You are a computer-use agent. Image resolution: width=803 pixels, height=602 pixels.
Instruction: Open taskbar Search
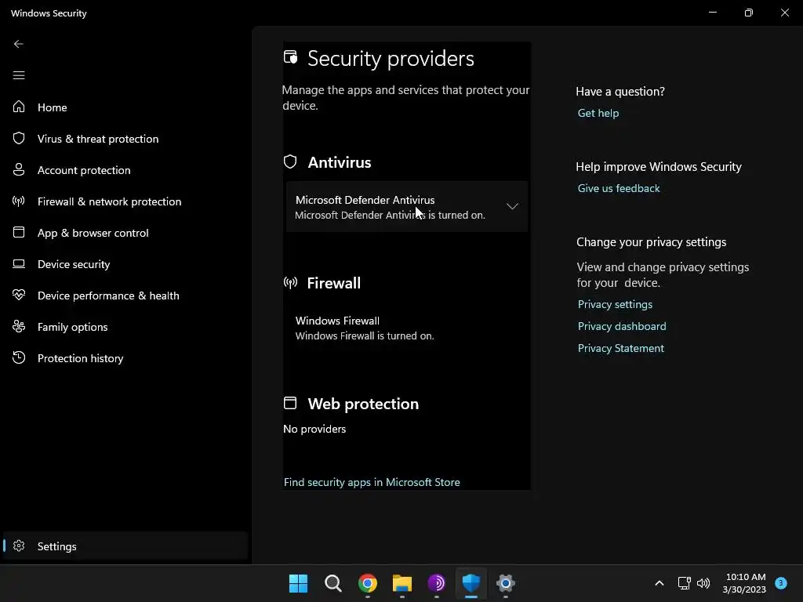(332, 583)
